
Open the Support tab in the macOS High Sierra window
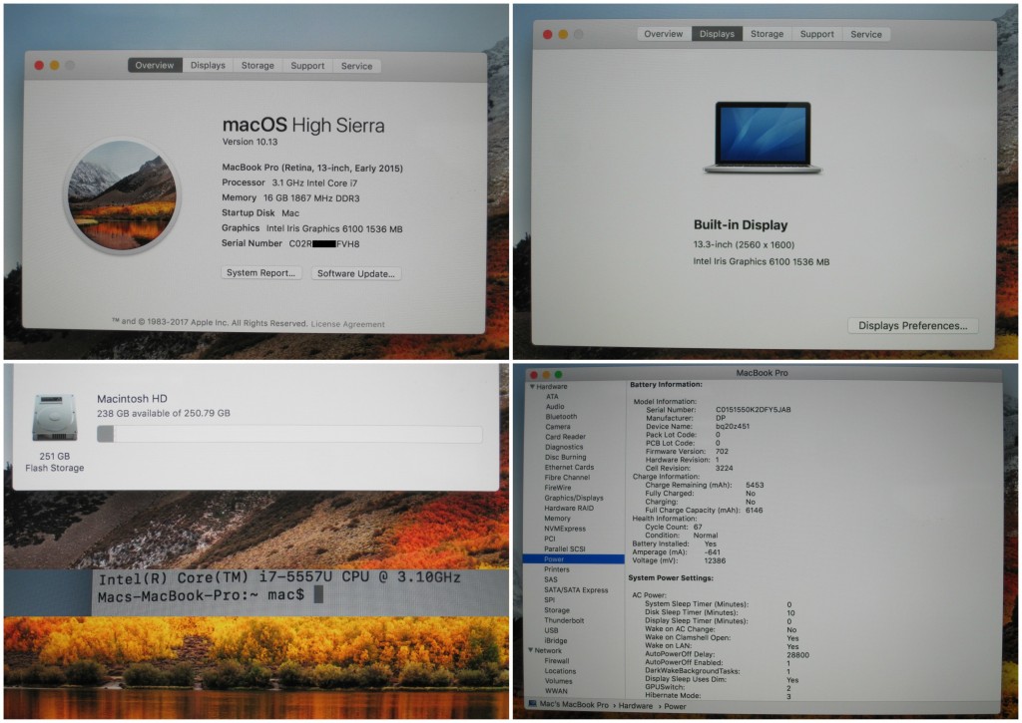click(307, 66)
